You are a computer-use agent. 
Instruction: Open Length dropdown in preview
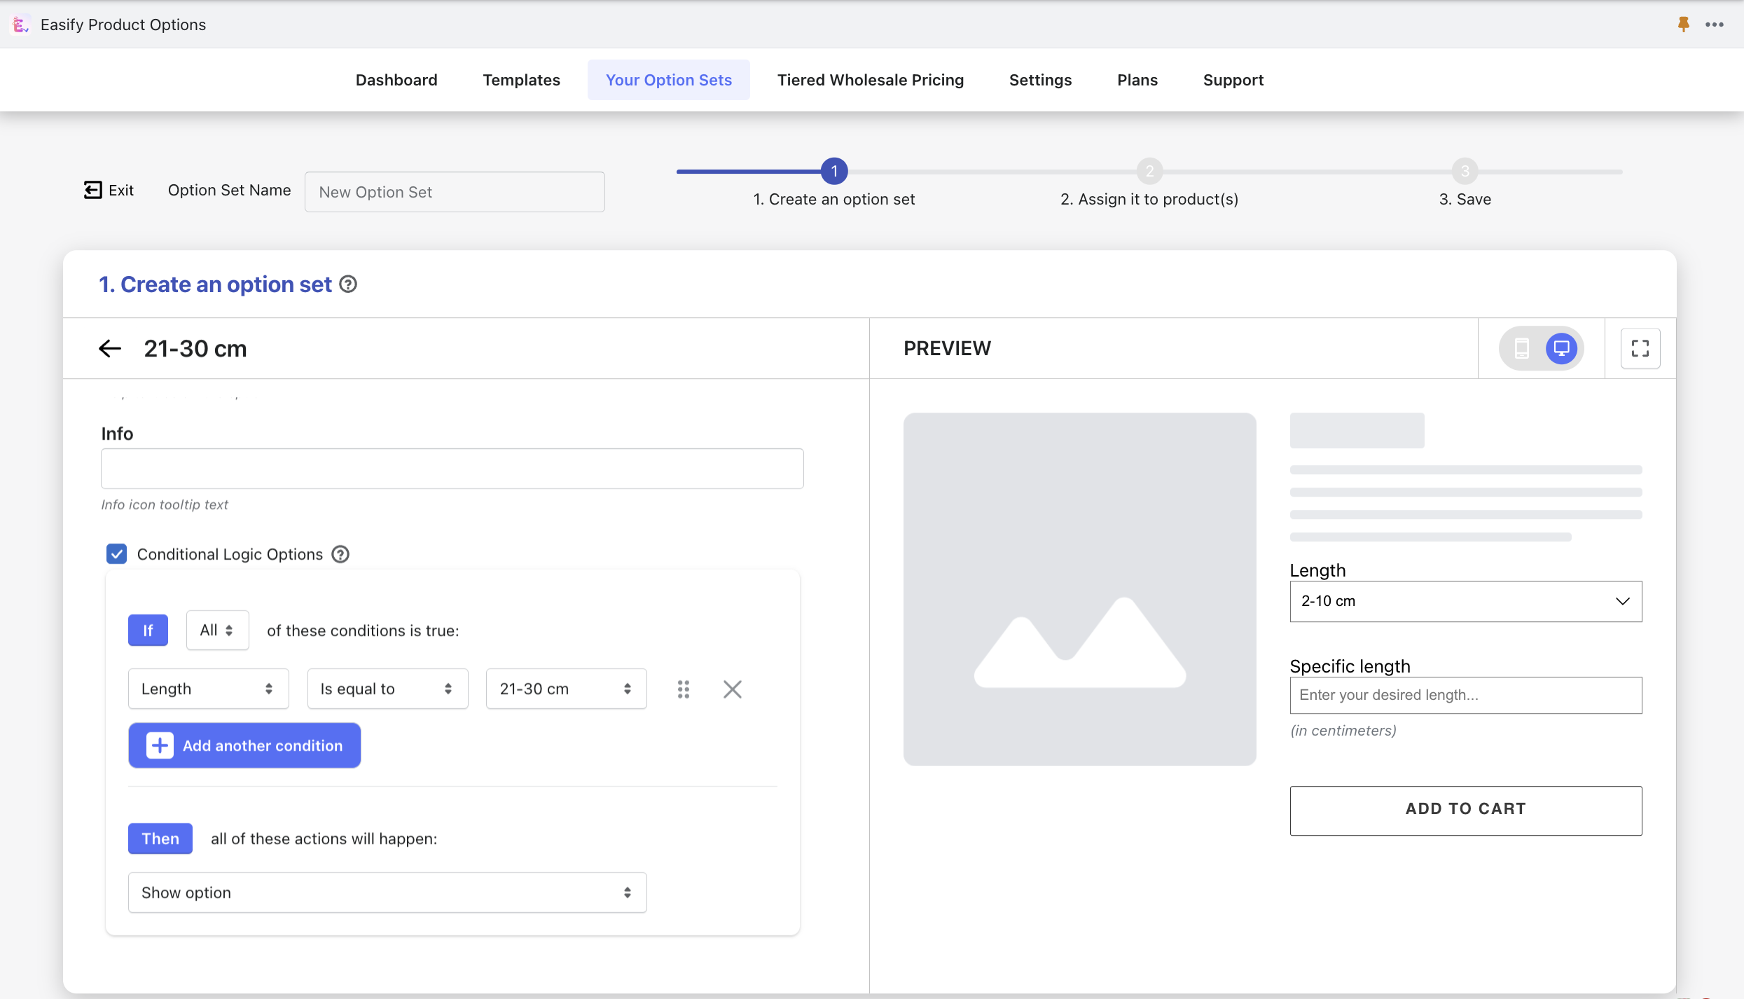[1465, 601]
